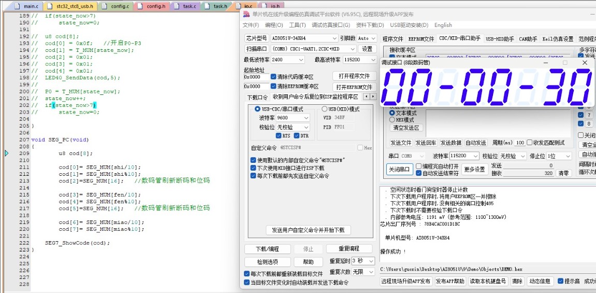Enable 编程完自动打开 checkbox

pyautogui.click(x=418, y=166)
